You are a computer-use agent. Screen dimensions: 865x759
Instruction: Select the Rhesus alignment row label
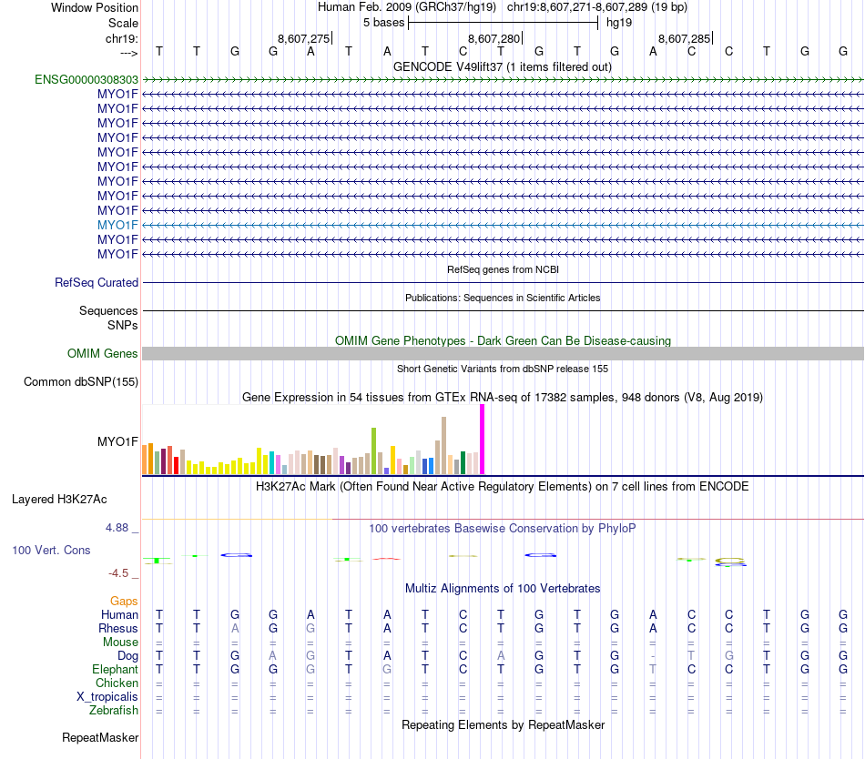[118, 628]
